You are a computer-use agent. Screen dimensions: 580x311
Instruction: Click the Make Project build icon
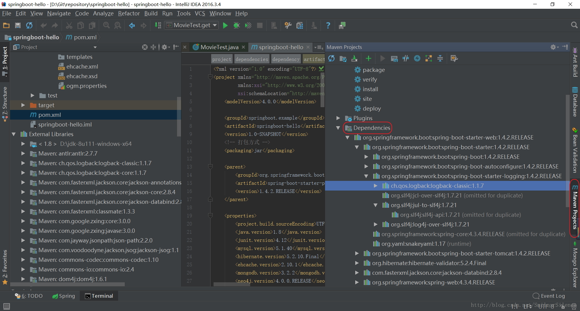click(x=158, y=25)
